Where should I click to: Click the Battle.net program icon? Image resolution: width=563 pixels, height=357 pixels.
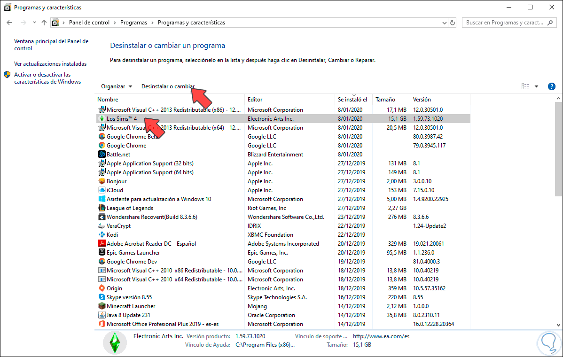pyautogui.click(x=102, y=154)
